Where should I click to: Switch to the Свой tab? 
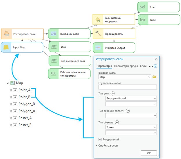(x=143, y=66)
